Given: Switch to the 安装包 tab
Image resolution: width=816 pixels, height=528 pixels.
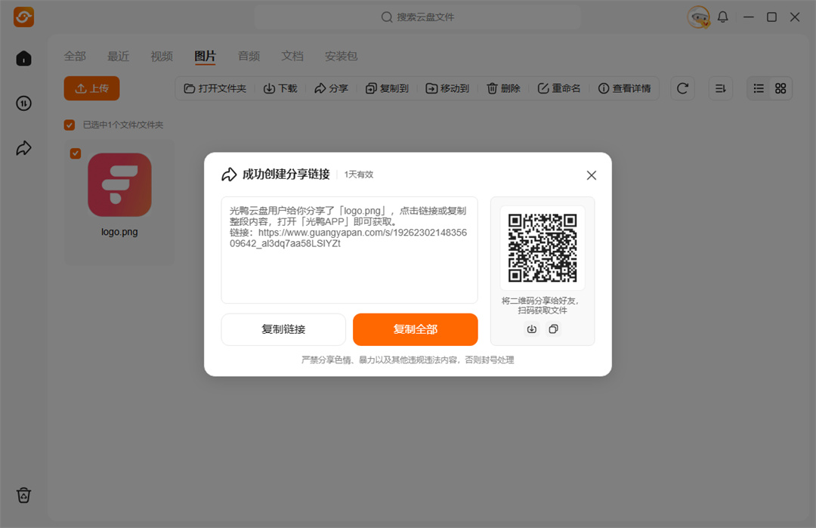Looking at the screenshot, I should (342, 56).
